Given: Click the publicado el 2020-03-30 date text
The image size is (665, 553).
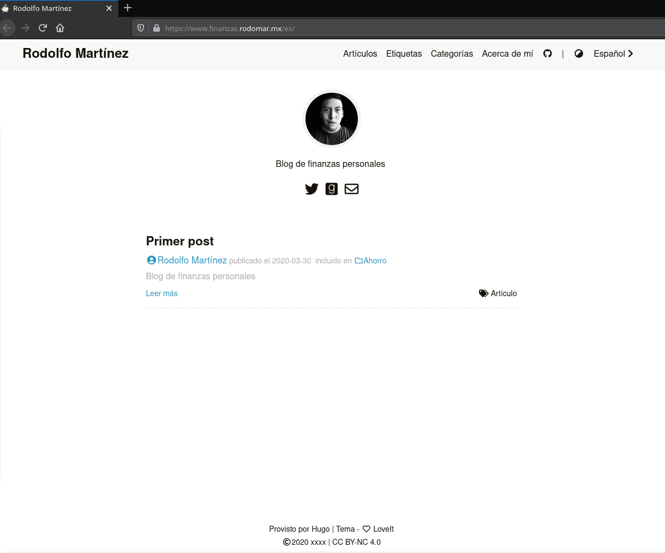Looking at the screenshot, I should tap(270, 261).
